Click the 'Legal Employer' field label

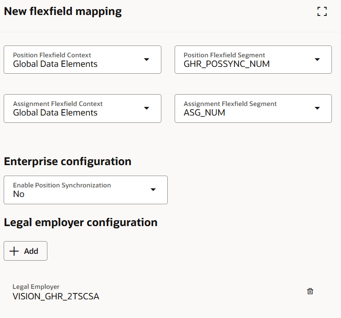(36, 287)
